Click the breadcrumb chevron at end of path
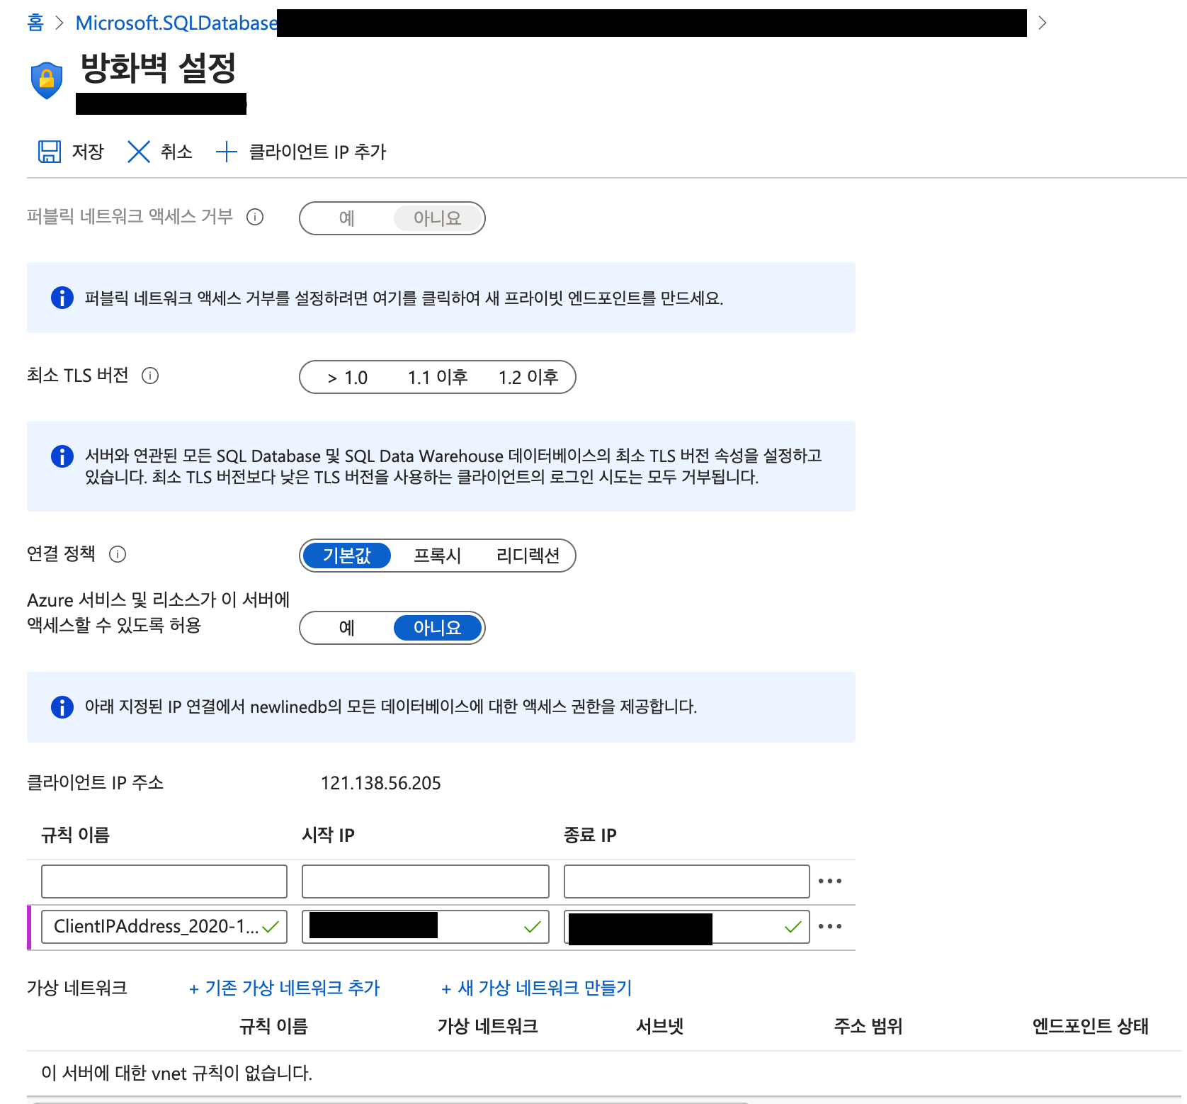 [1042, 23]
